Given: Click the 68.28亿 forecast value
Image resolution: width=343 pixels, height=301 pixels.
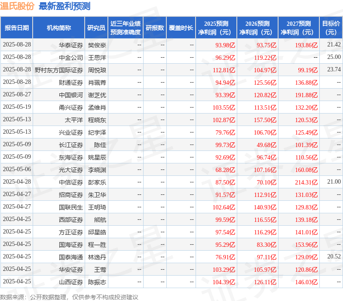Looking at the screenshot, I should click(225, 170).
